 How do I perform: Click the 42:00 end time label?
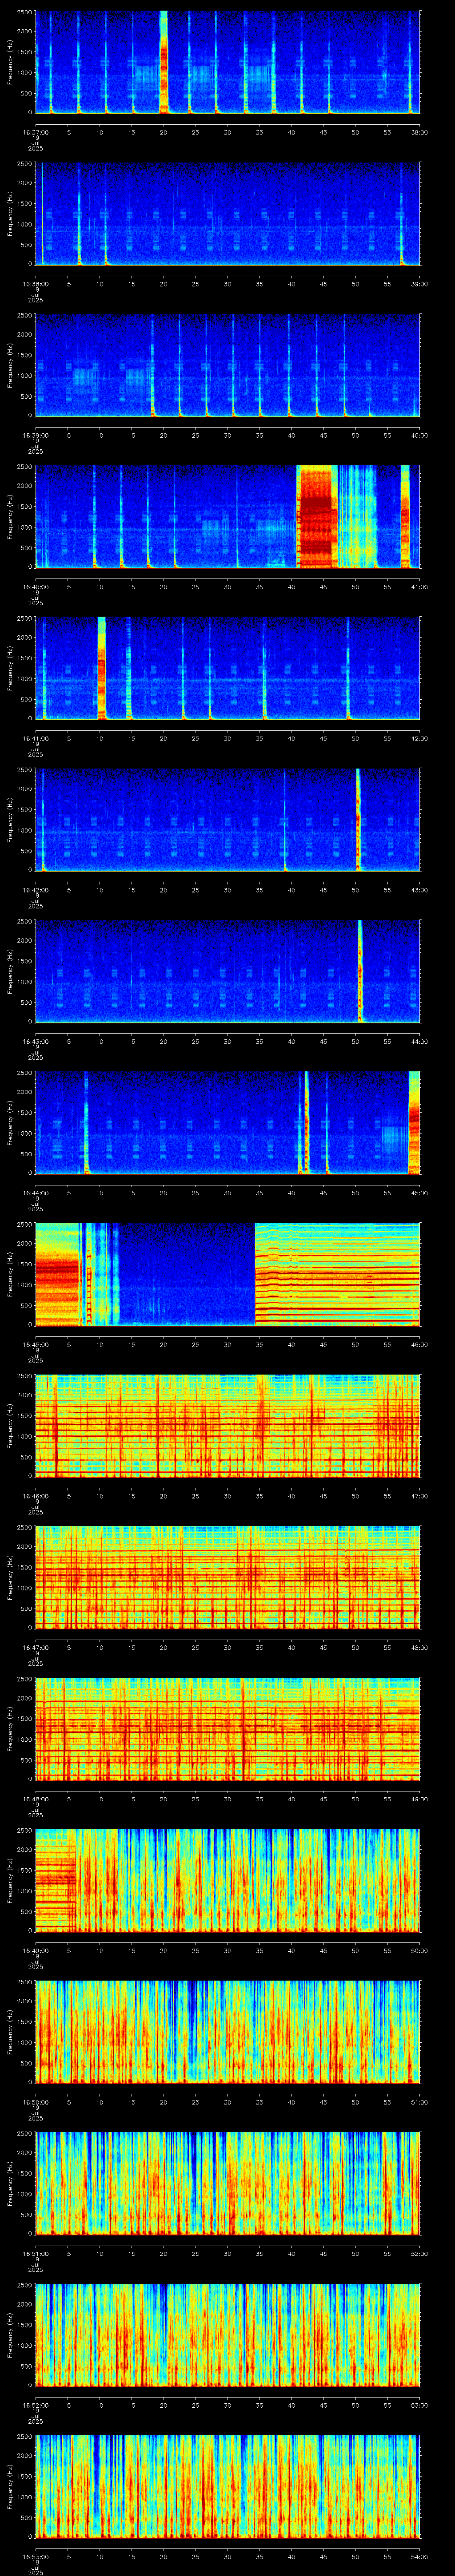coord(420,738)
